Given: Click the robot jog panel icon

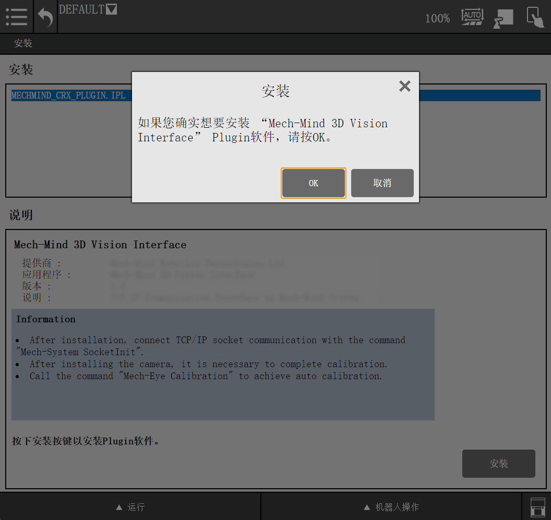Looking at the screenshot, I should click(503, 18).
